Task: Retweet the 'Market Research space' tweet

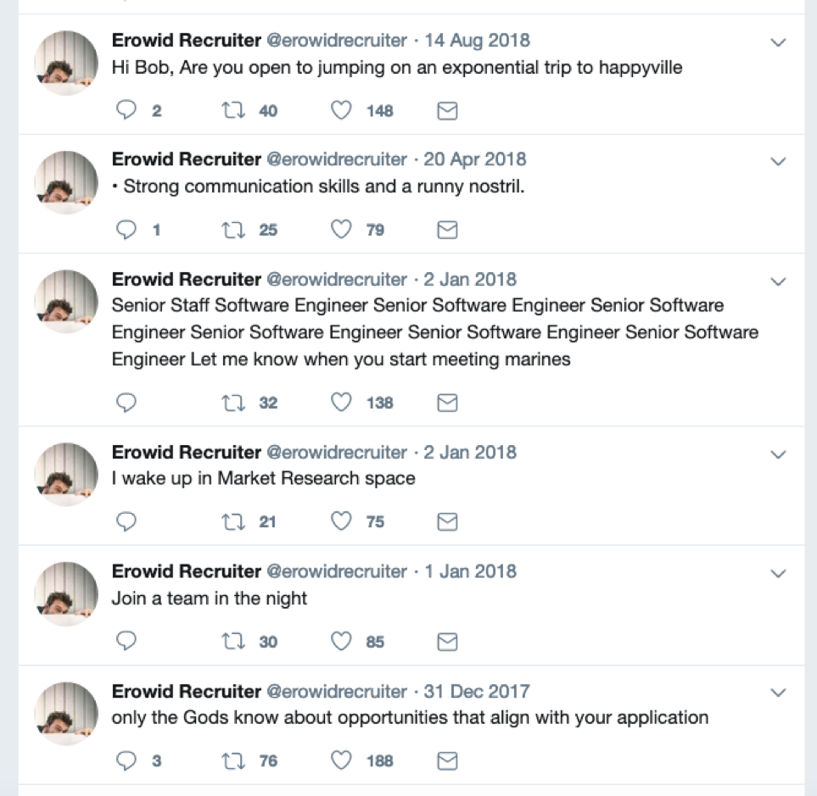Action: (x=233, y=521)
